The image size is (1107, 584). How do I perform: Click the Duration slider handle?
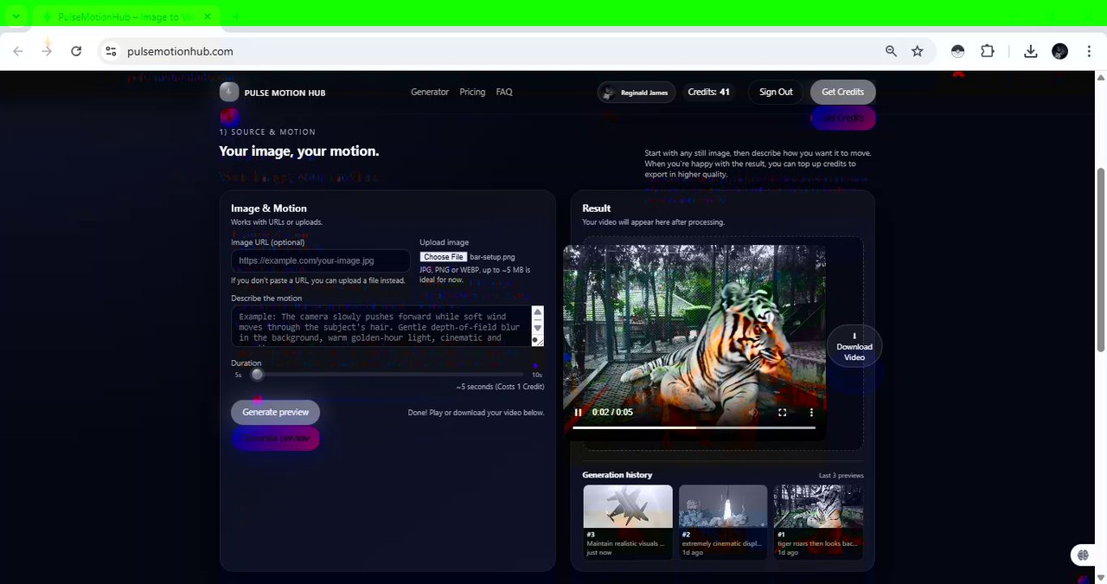pyautogui.click(x=257, y=375)
